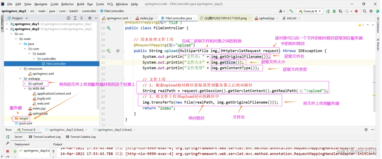Run with Coverage from main toolbar
This screenshot has height=159, width=382.
pyautogui.click(x=340, y=11)
